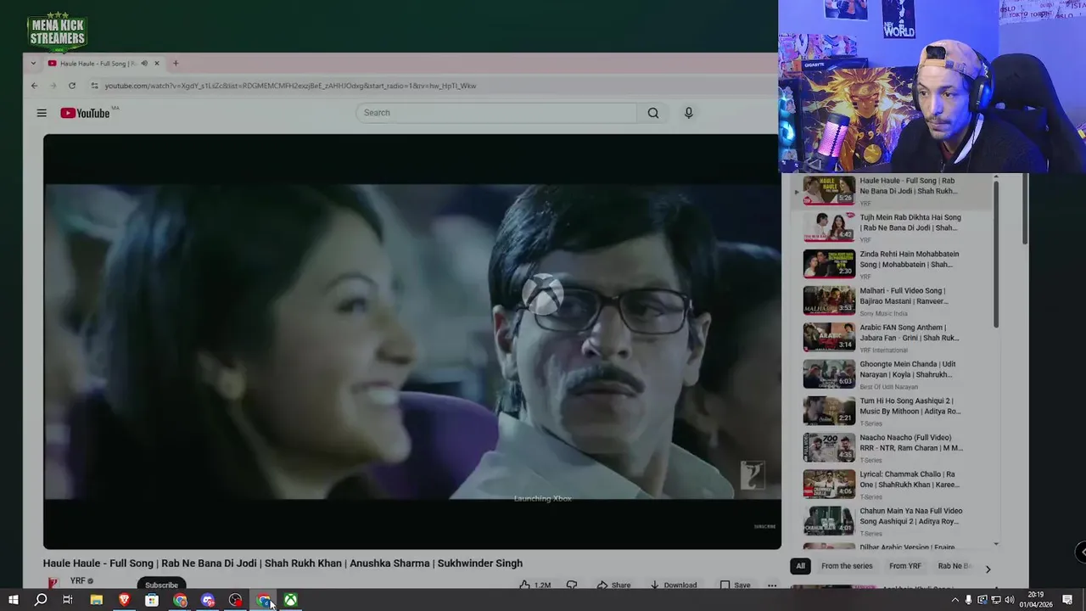This screenshot has height=611, width=1086.
Task: Open the YRF channel name link
Action: pos(77,581)
